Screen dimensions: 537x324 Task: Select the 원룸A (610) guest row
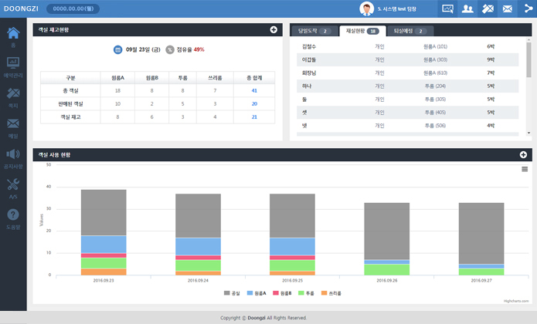[407, 73]
